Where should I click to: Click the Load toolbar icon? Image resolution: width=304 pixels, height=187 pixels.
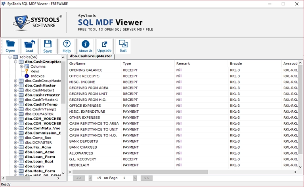pos(29,44)
